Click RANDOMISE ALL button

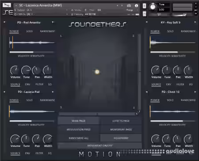(78, 138)
